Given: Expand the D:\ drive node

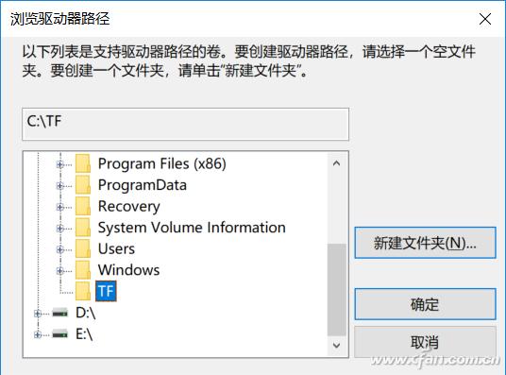Looking at the screenshot, I should (x=38, y=314).
